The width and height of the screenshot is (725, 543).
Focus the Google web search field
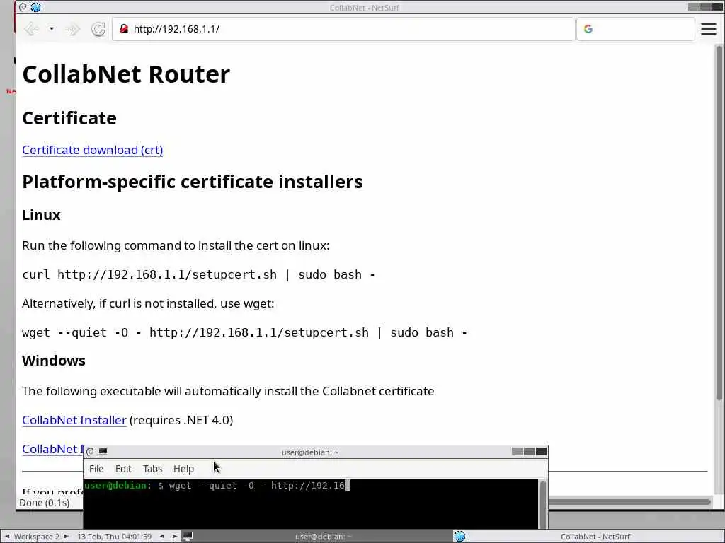[636, 29]
